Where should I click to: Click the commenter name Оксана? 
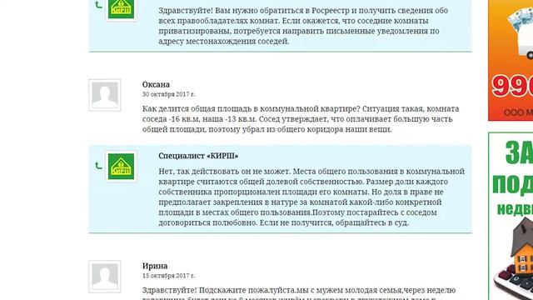tap(156, 84)
